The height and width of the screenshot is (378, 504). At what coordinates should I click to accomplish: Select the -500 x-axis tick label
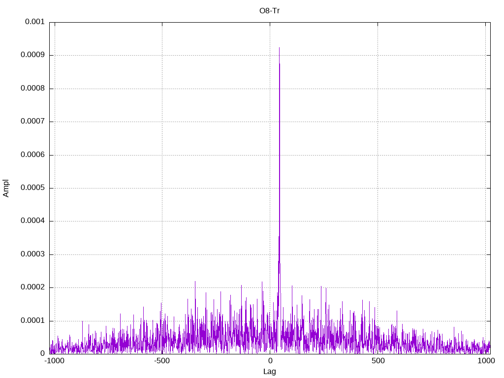(162, 361)
